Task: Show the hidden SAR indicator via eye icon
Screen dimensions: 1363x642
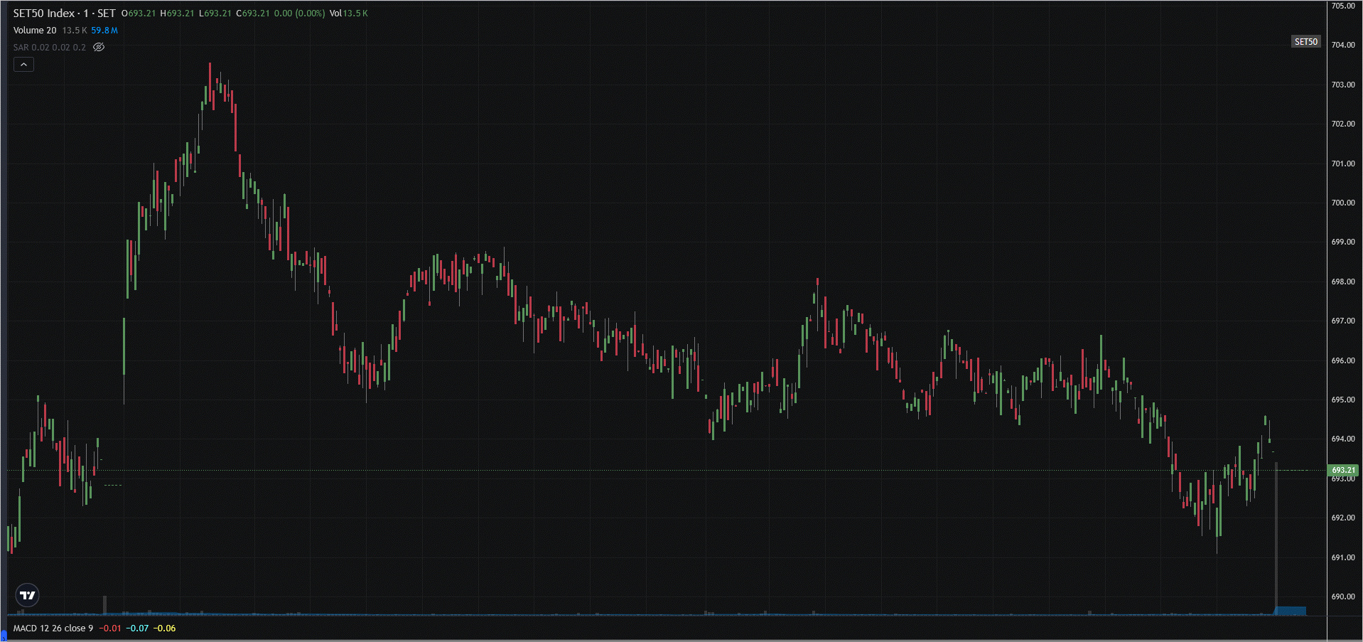Action: [99, 48]
